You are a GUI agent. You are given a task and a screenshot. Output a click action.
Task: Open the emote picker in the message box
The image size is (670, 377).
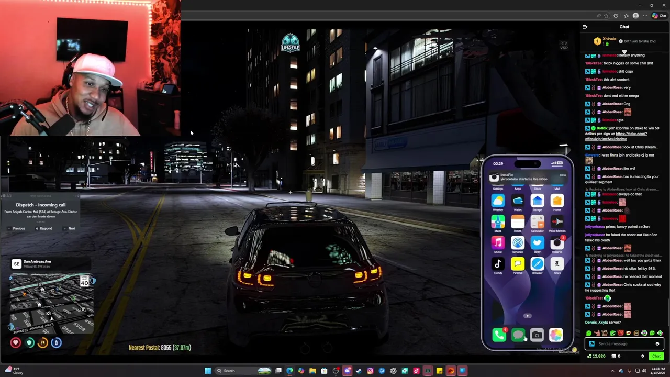coord(657,344)
